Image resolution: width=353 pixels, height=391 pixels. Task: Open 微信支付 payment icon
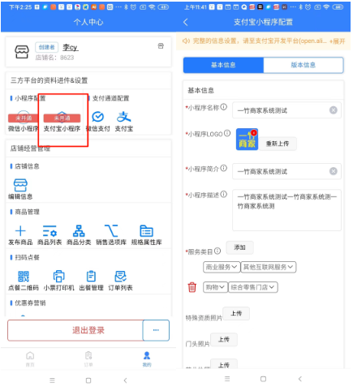[97, 117]
